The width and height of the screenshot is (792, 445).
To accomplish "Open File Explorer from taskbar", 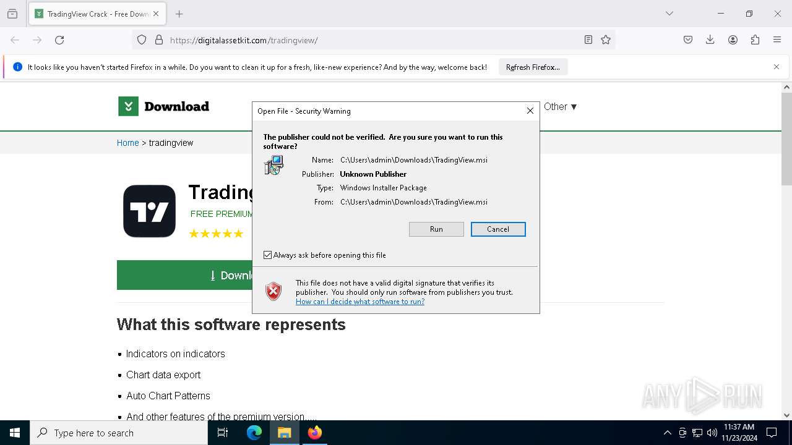I will click(285, 433).
